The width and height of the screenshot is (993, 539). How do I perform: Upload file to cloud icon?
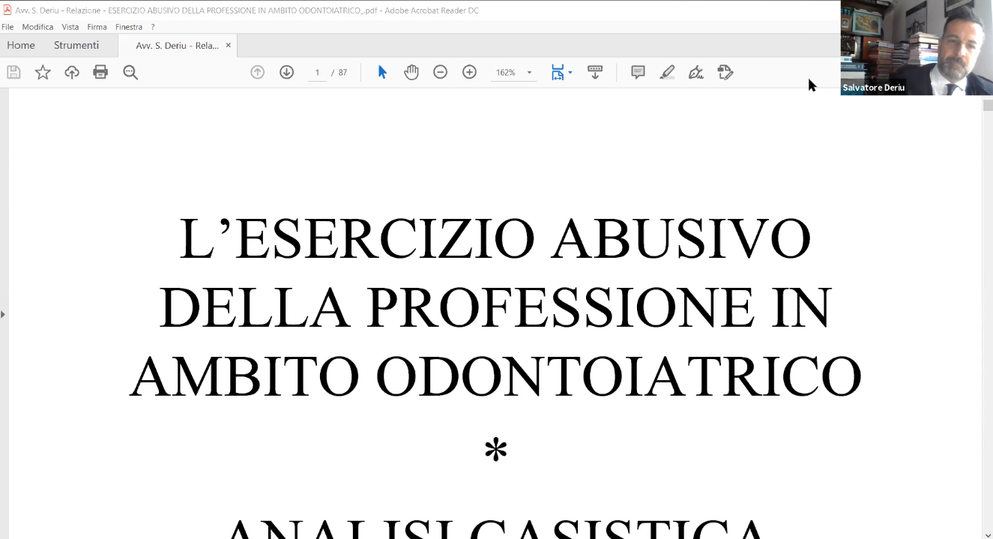[x=72, y=72]
